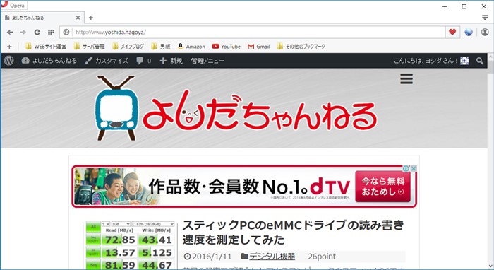Open the その他のブックマーク folder
The width and height of the screenshot is (494, 270).
pos(301,47)
